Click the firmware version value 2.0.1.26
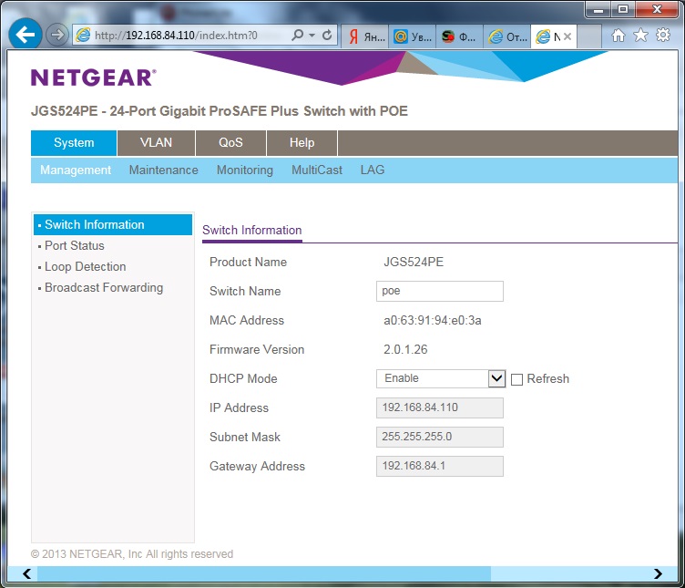This screenshot has width=685, height=588. coord(405,349)
